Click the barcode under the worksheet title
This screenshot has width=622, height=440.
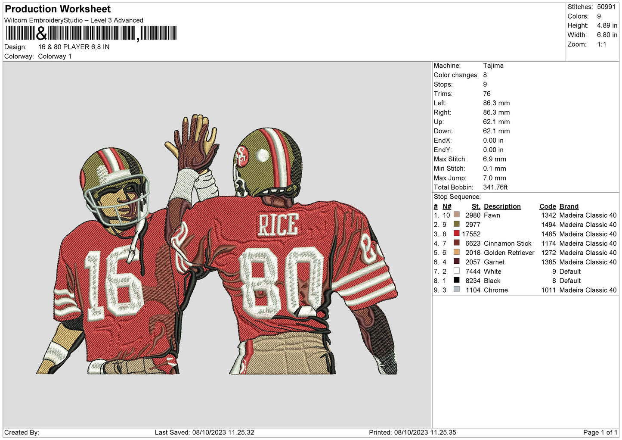(91, 33)
